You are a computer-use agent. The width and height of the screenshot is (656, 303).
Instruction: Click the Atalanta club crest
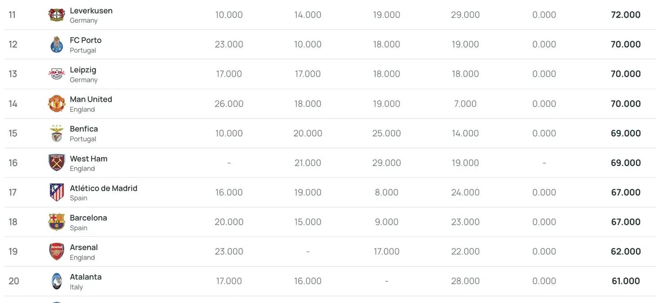point(57,281)
